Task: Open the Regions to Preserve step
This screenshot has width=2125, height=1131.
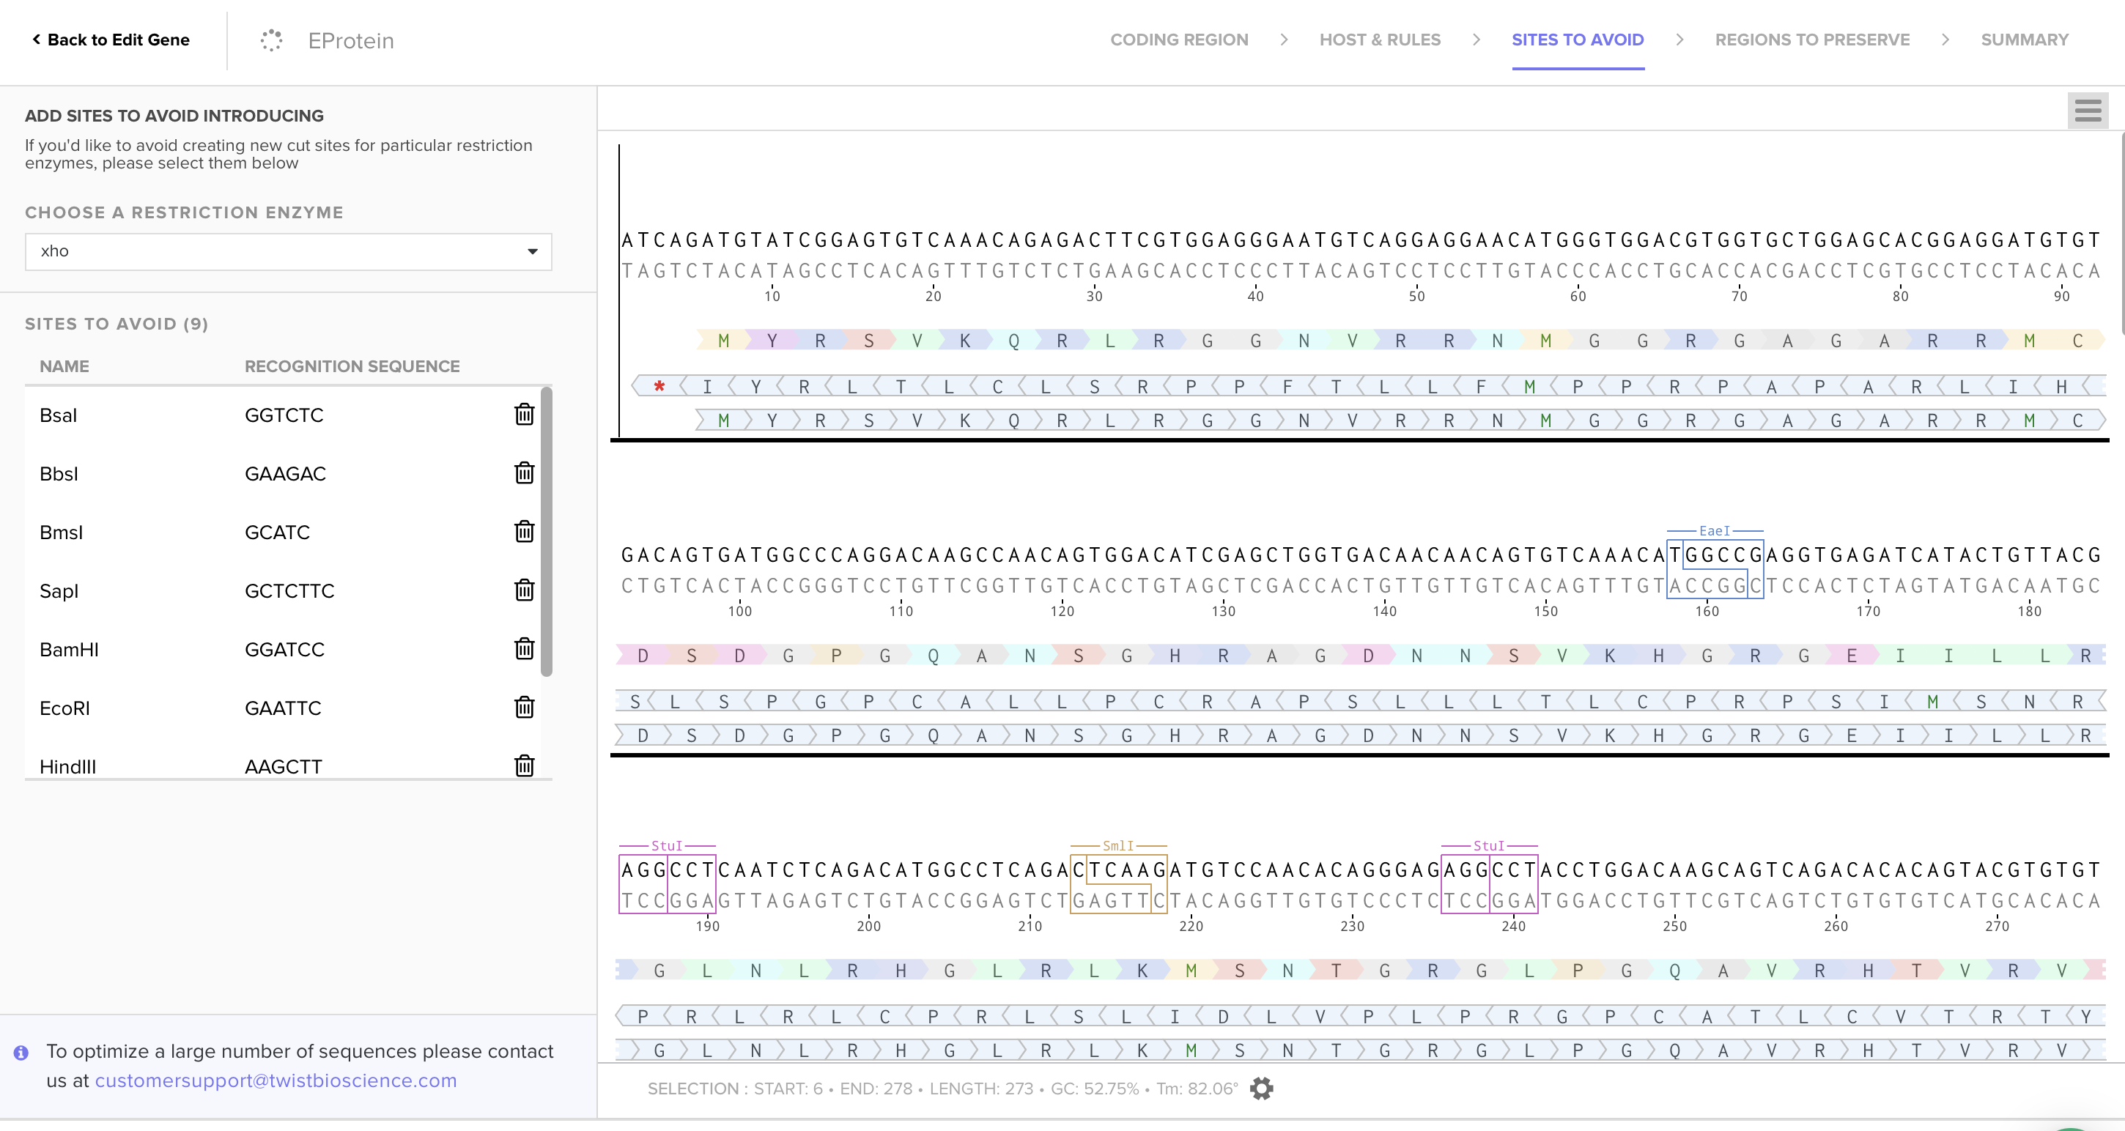Action: tap(1811, 40)
